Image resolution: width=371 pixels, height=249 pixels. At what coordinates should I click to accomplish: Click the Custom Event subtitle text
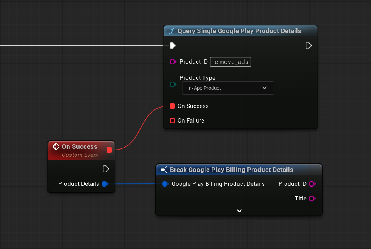click(x=80, y=155)
